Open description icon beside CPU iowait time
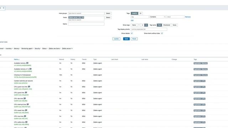 click(x=26, y=110)
